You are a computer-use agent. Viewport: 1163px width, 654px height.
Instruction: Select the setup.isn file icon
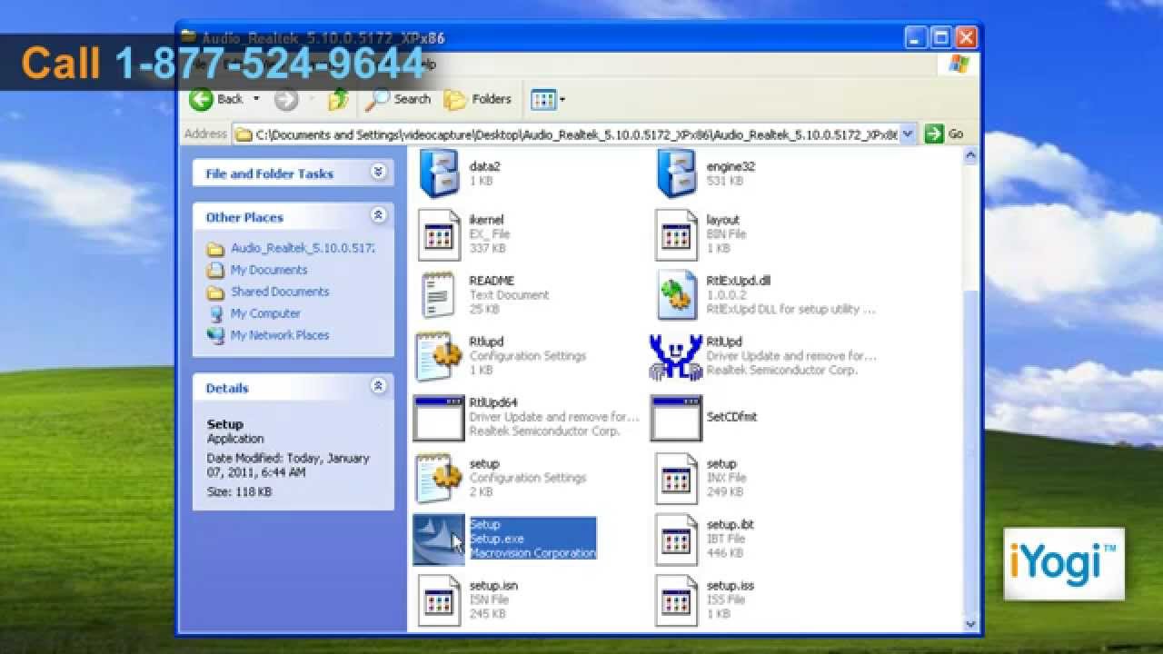(x=439, y=600)
